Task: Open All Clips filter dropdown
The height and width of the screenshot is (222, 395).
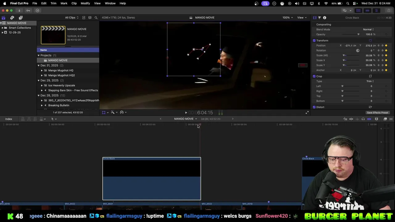Action: (x=72, y=18)
